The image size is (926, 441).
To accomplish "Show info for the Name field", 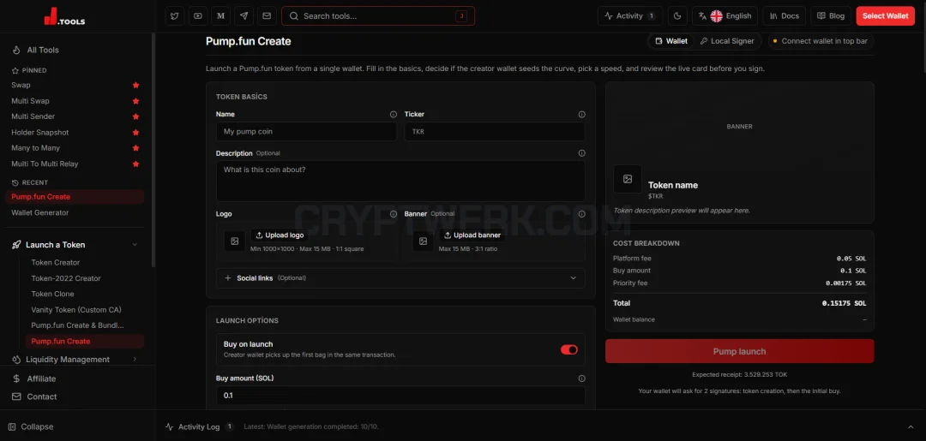I will tap(394, 115).
